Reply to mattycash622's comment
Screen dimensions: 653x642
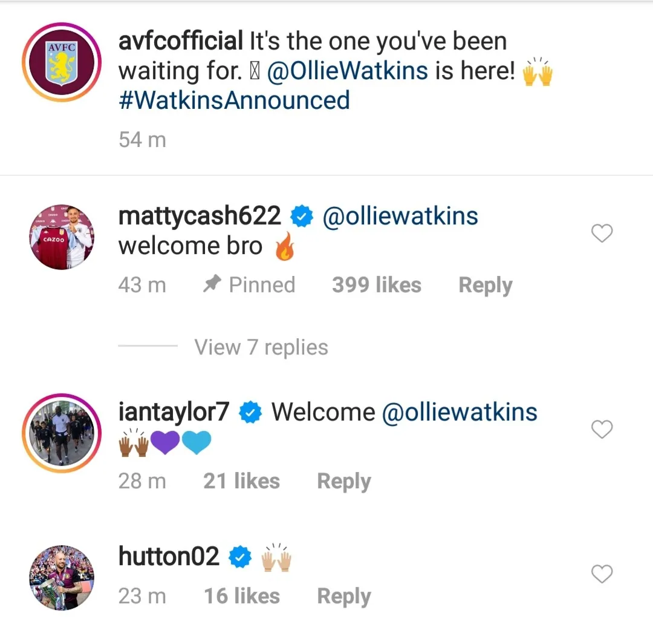(485, 284)
